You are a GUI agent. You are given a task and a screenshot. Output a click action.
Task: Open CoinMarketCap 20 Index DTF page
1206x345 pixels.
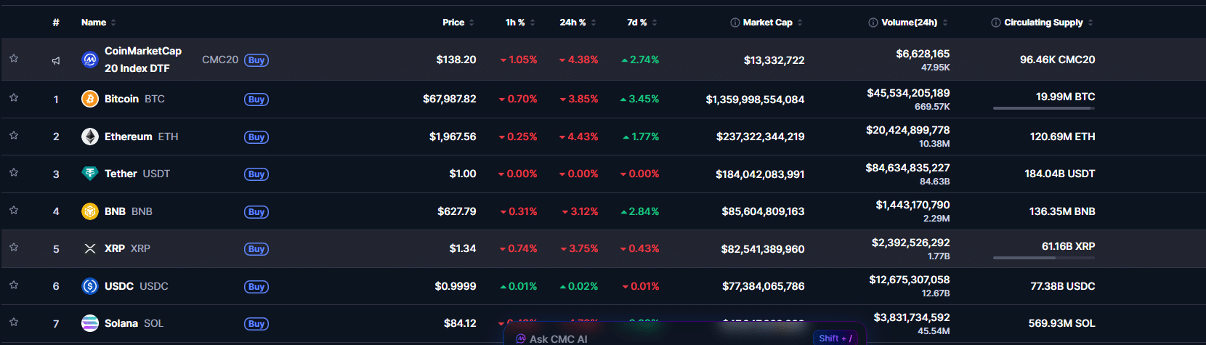[x=142, y=60]
